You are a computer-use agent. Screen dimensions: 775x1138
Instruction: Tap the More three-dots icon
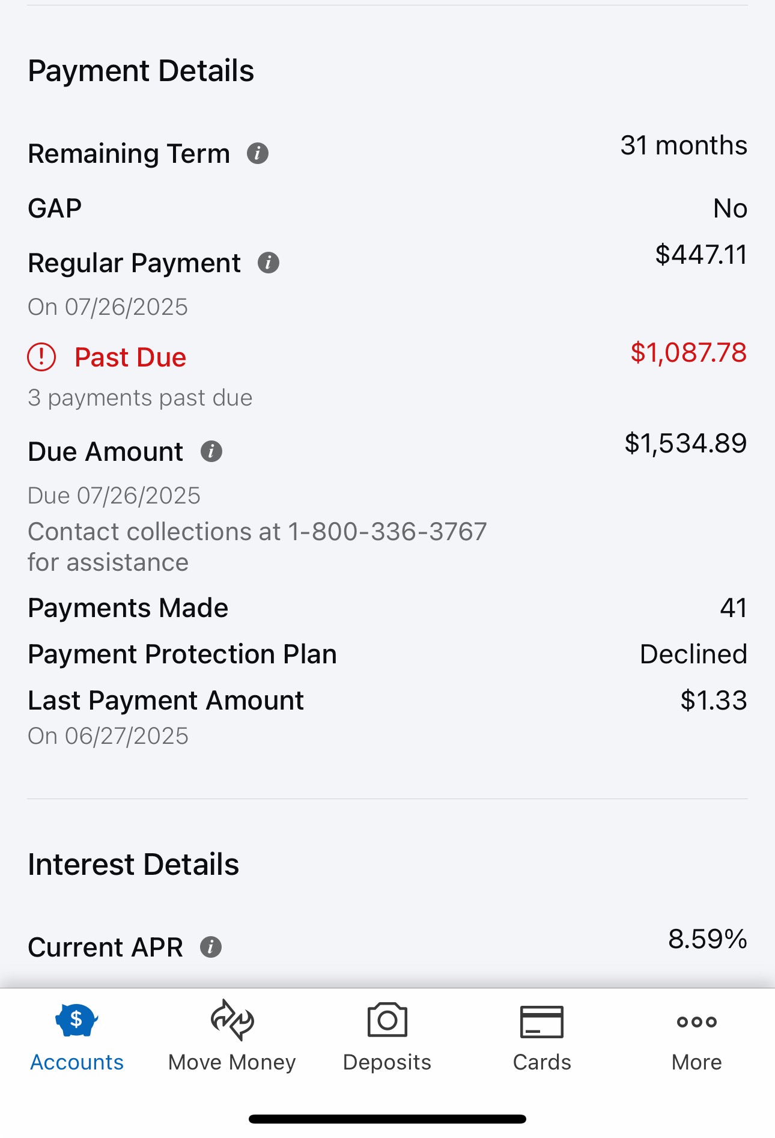coord(696,1021)
